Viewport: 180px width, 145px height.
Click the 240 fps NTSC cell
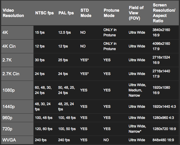pos(41,140)
